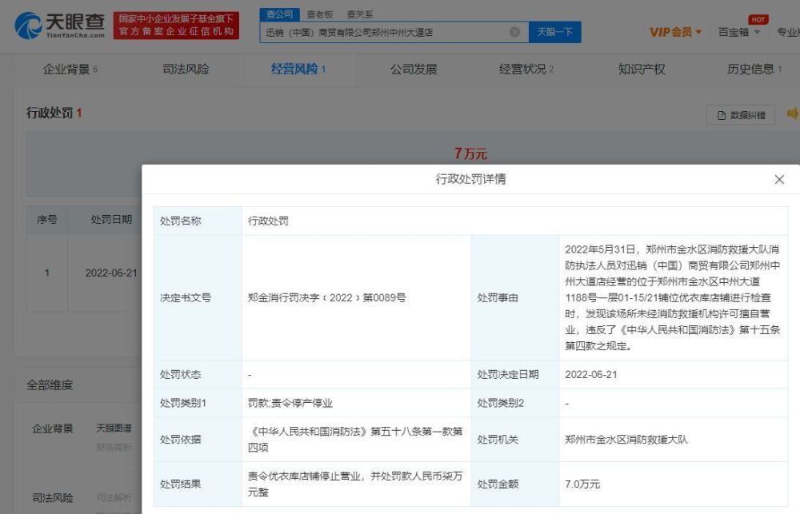
Task: Open the 知识产权 tab
Action: pyautogui.click(x=642, y=69)
